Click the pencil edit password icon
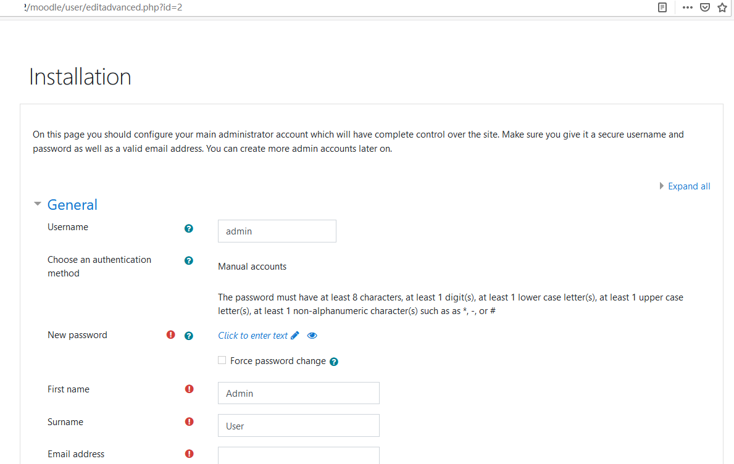Image resolution: width=734 pixels, height=464 pixels. pos(295,336)
